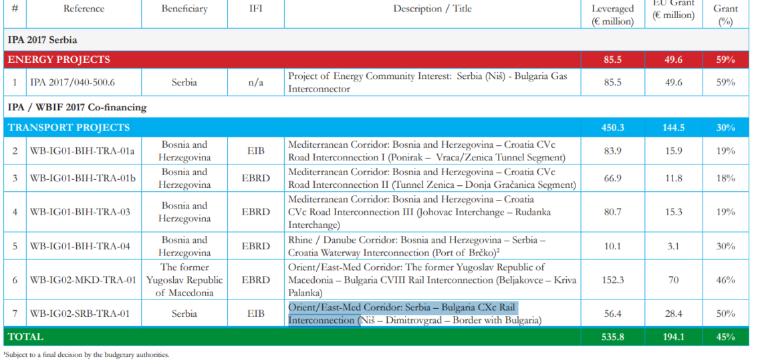This screenshot has width=762, height=361.
Task: Click the "Johovac Interchange – Rudanka" description
Action: pyautogui.click(x=419, y=213)
